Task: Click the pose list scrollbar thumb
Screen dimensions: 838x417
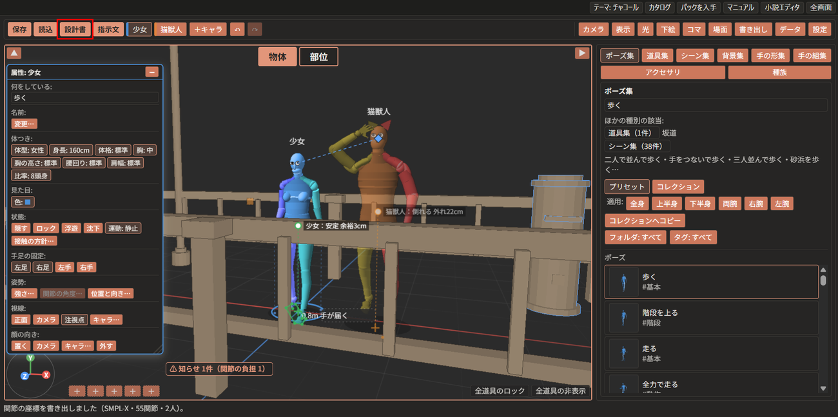Action: point(823,280)
